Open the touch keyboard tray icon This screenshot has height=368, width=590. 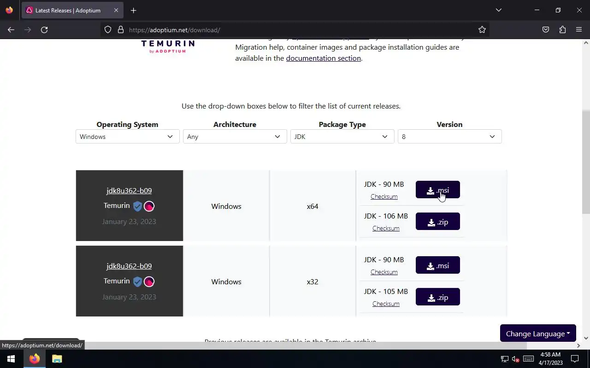[x=529, y=359]
